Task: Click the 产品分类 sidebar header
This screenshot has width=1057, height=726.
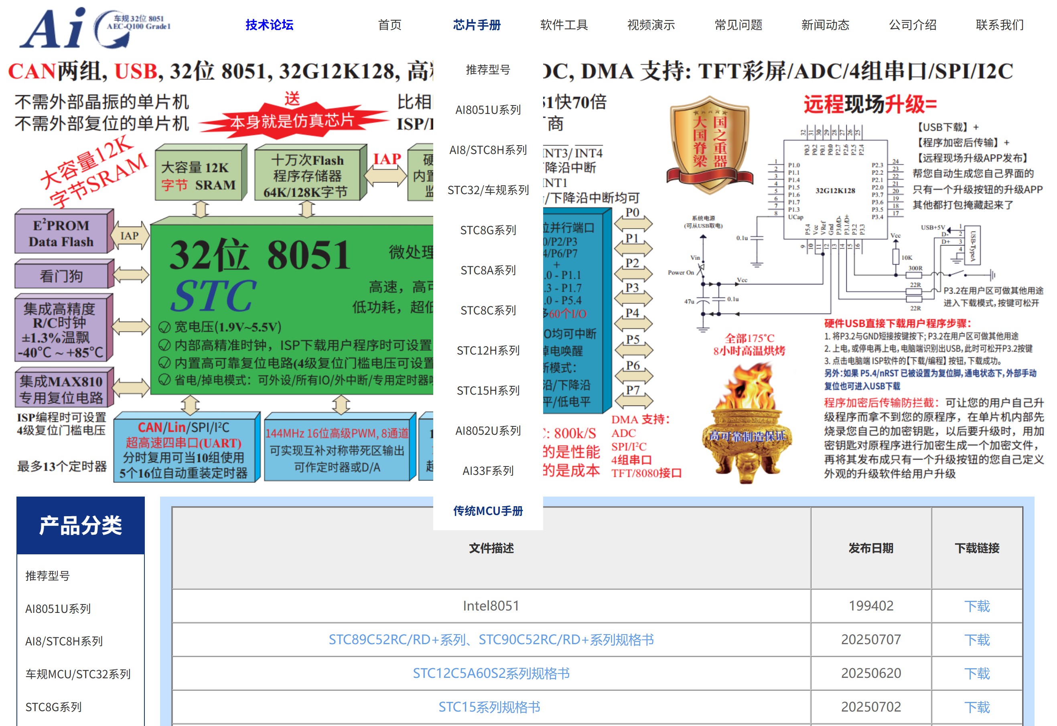Action: (81, 525)
